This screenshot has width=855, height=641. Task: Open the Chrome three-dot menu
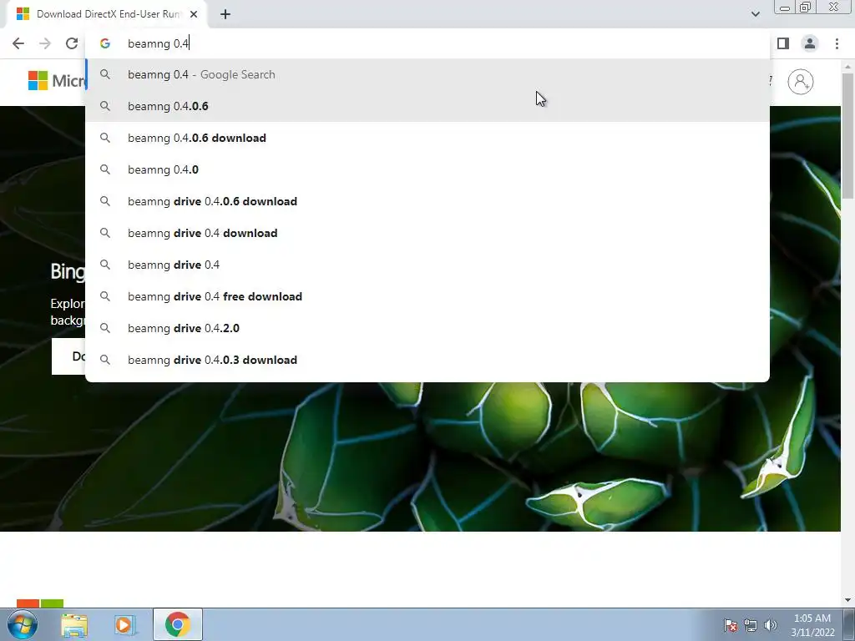[x=837, y=43]
